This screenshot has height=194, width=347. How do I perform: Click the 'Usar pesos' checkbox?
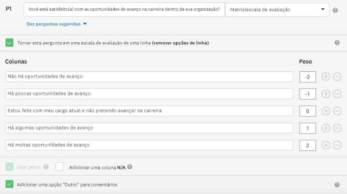tap(10, 167)
